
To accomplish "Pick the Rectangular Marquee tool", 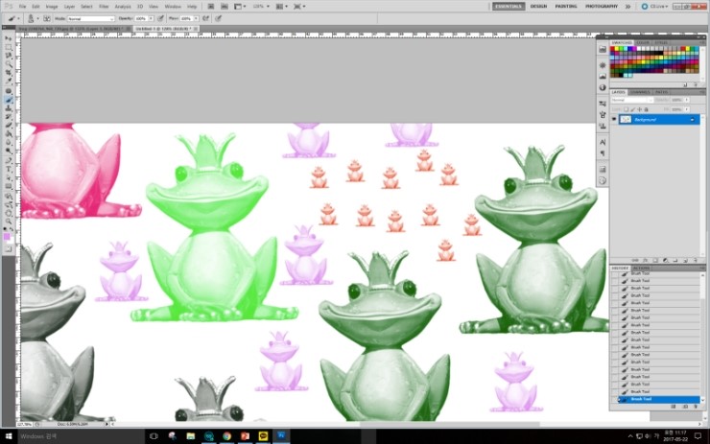I will click(x=9, y=46).
